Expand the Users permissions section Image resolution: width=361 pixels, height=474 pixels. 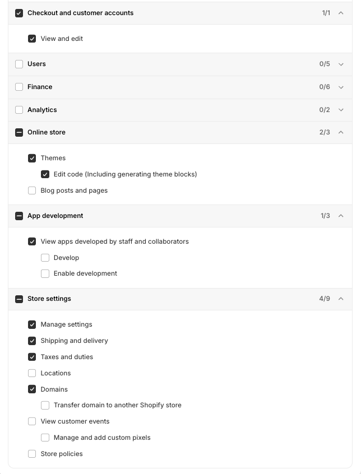341,64
